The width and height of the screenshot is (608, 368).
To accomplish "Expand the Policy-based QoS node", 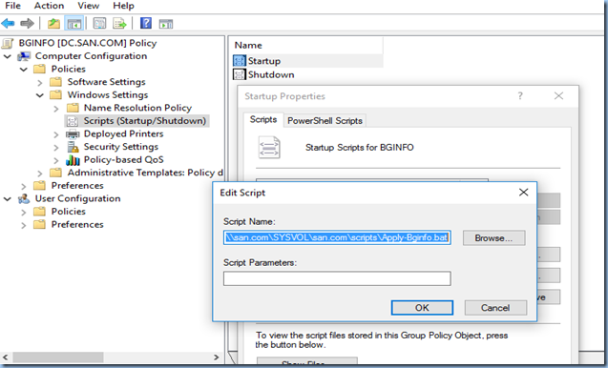I will point(56,160).
